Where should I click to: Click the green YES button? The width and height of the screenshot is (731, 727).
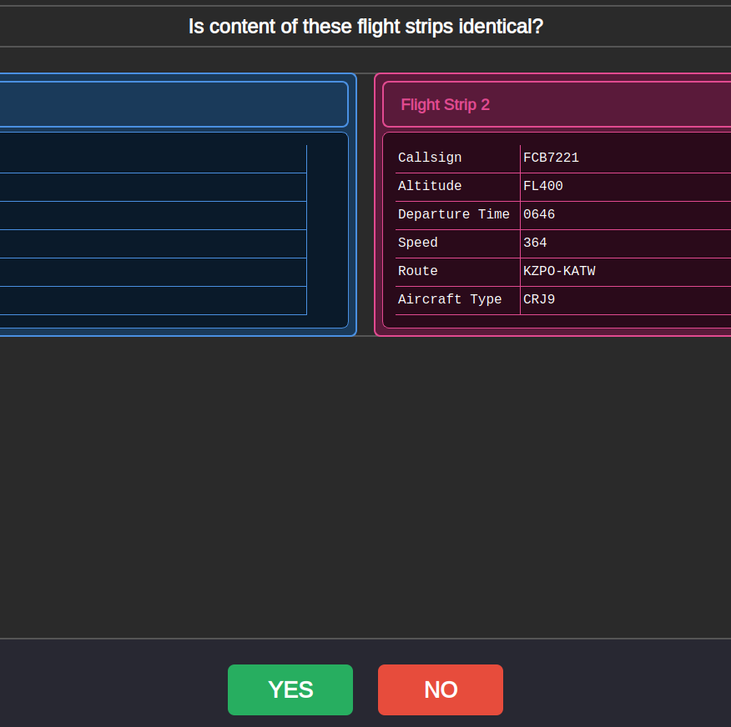click(290, 689)
